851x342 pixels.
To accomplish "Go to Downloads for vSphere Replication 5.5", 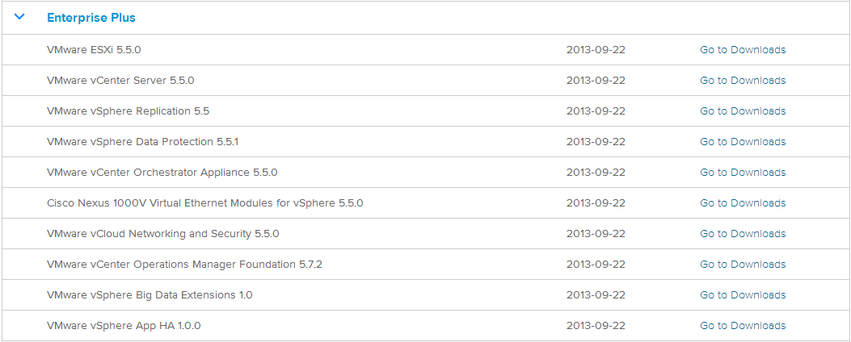I will (x=742, y=111).
